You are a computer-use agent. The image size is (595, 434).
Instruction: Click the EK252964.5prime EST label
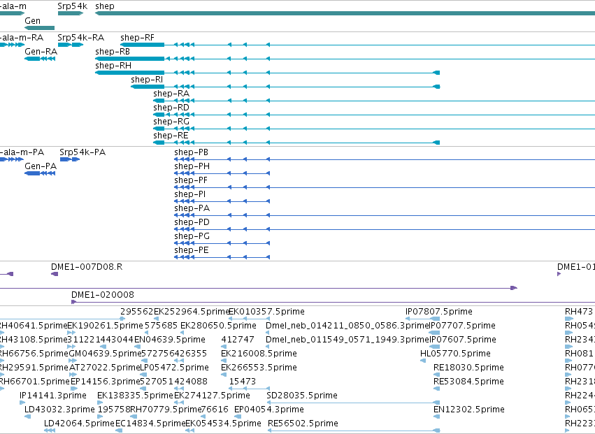tap(192, 312)
